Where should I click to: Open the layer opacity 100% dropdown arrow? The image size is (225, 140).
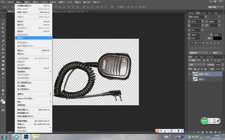pos(222,65)
